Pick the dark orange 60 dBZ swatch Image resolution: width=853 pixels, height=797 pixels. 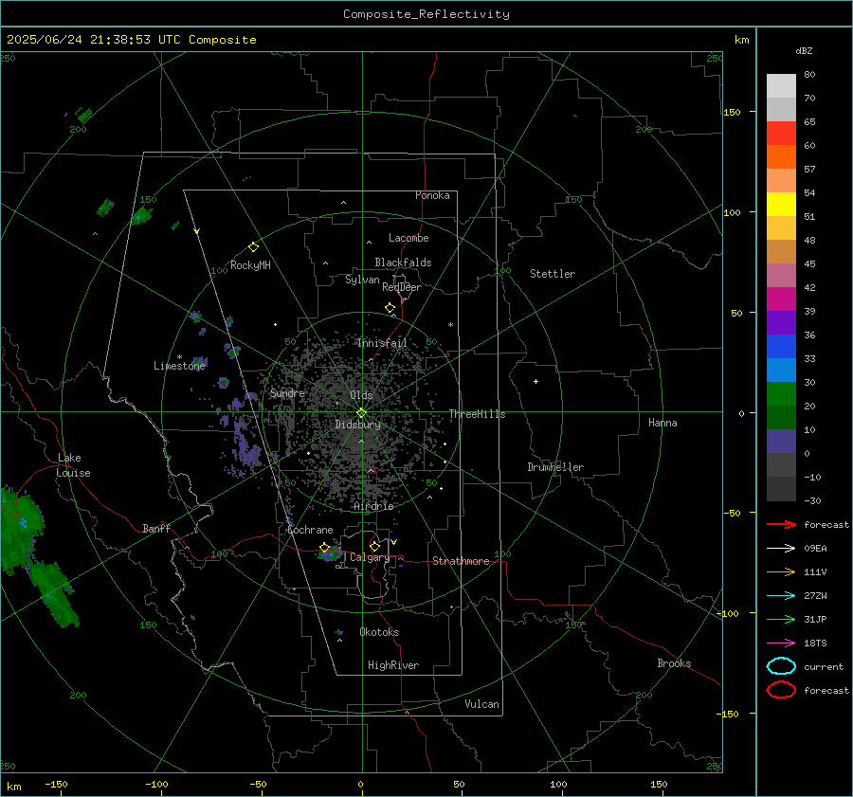[781, 156]
